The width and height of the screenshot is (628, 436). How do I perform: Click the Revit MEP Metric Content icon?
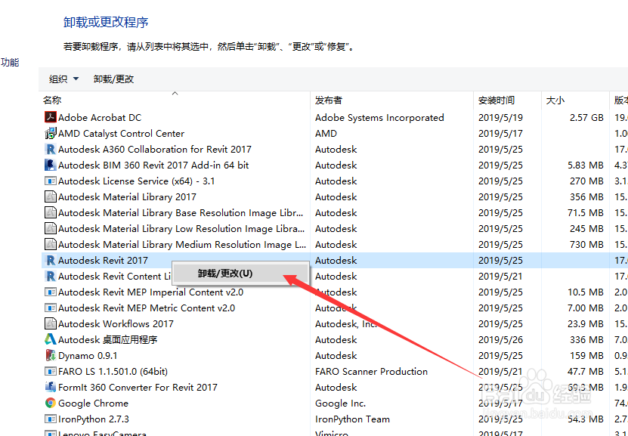point(50,308)
